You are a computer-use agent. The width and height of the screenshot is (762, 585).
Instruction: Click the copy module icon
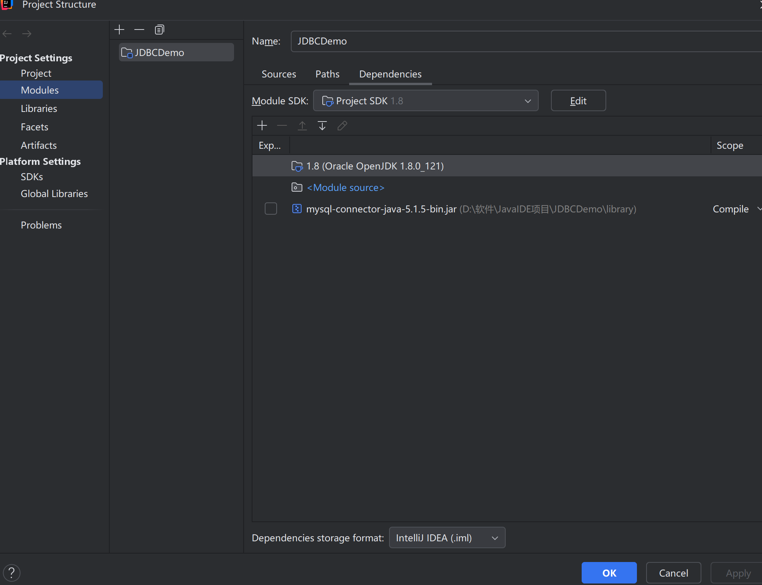159,30
